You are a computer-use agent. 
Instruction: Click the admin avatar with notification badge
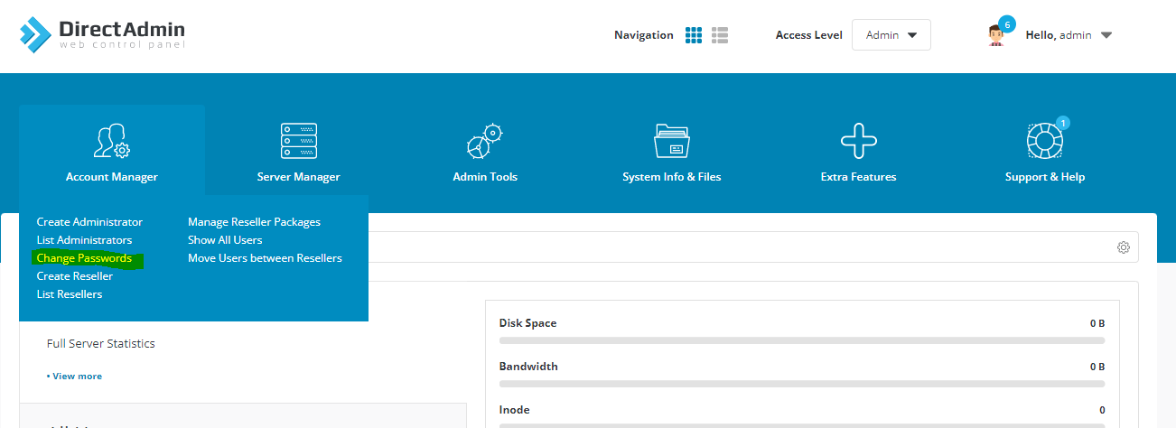(x=996, y=35)
